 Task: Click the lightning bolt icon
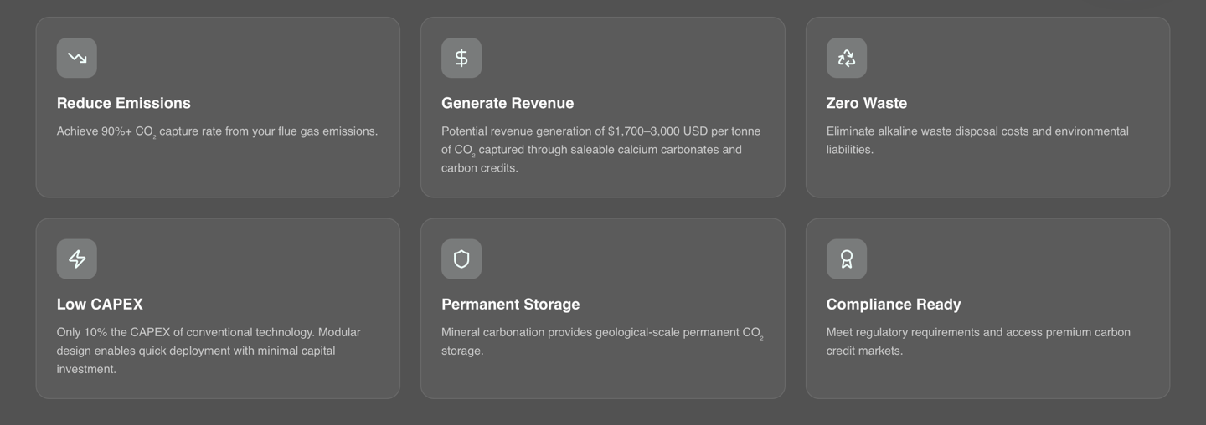click(77, 259)
